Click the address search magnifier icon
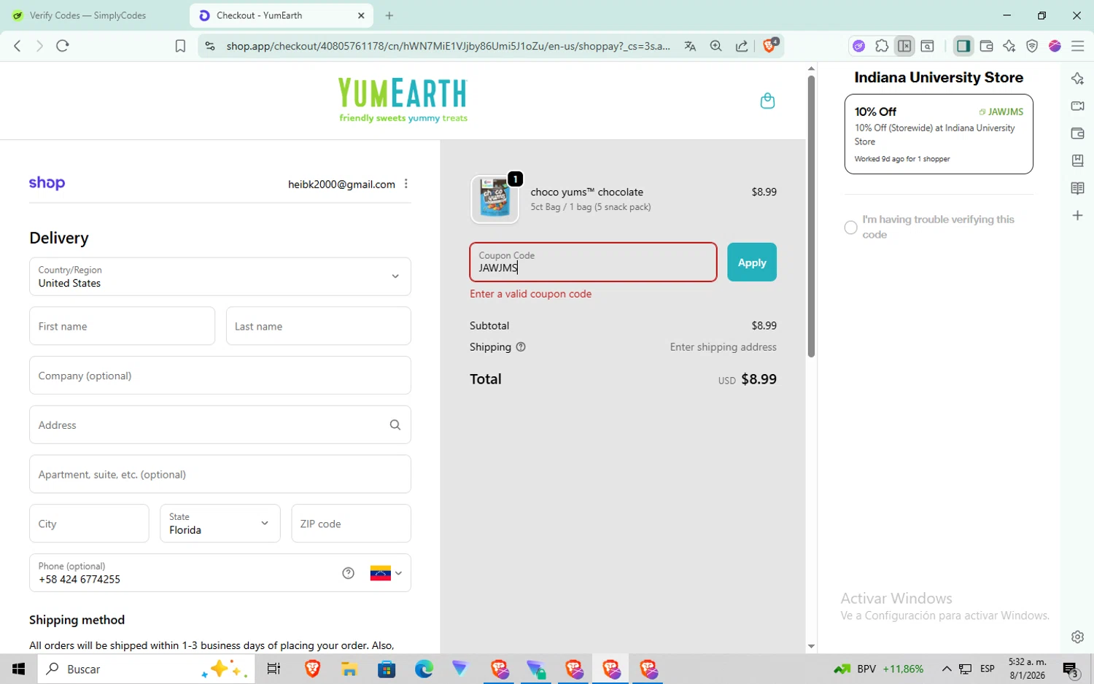 (395, 424)
